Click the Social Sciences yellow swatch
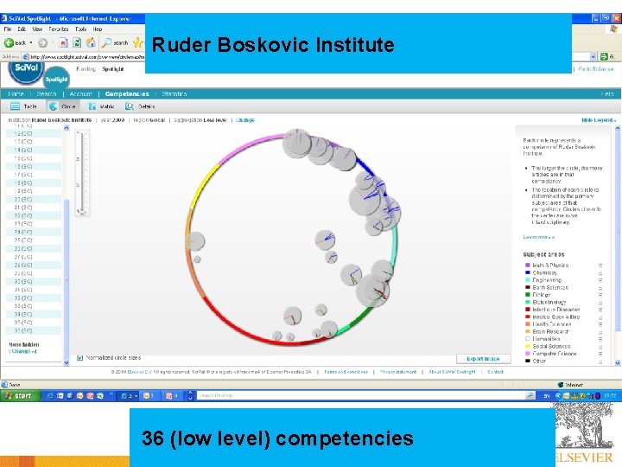The image size is (622, 467). 528,346
